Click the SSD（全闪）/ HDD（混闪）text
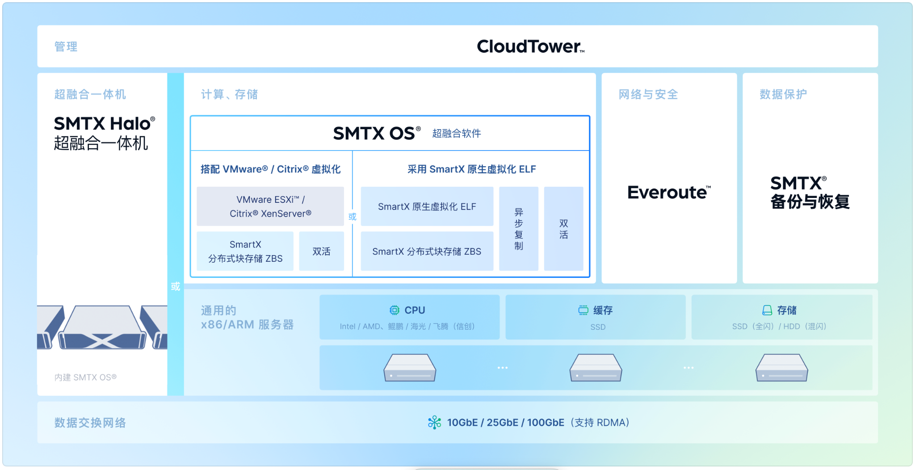This screenshot has height=470, width=915. (x=779, y=326)
